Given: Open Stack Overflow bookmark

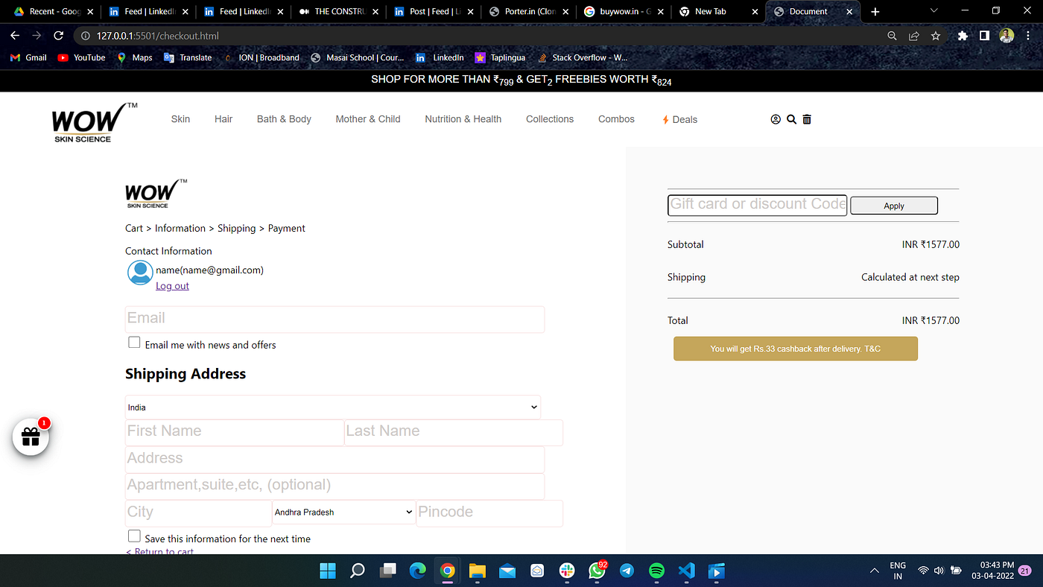Looking at the screenshot, I should pyautogui.click(x=583, y=57).
